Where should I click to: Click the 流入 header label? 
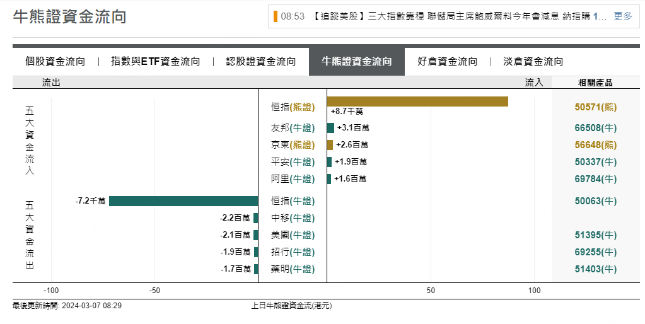click(534, 83)
